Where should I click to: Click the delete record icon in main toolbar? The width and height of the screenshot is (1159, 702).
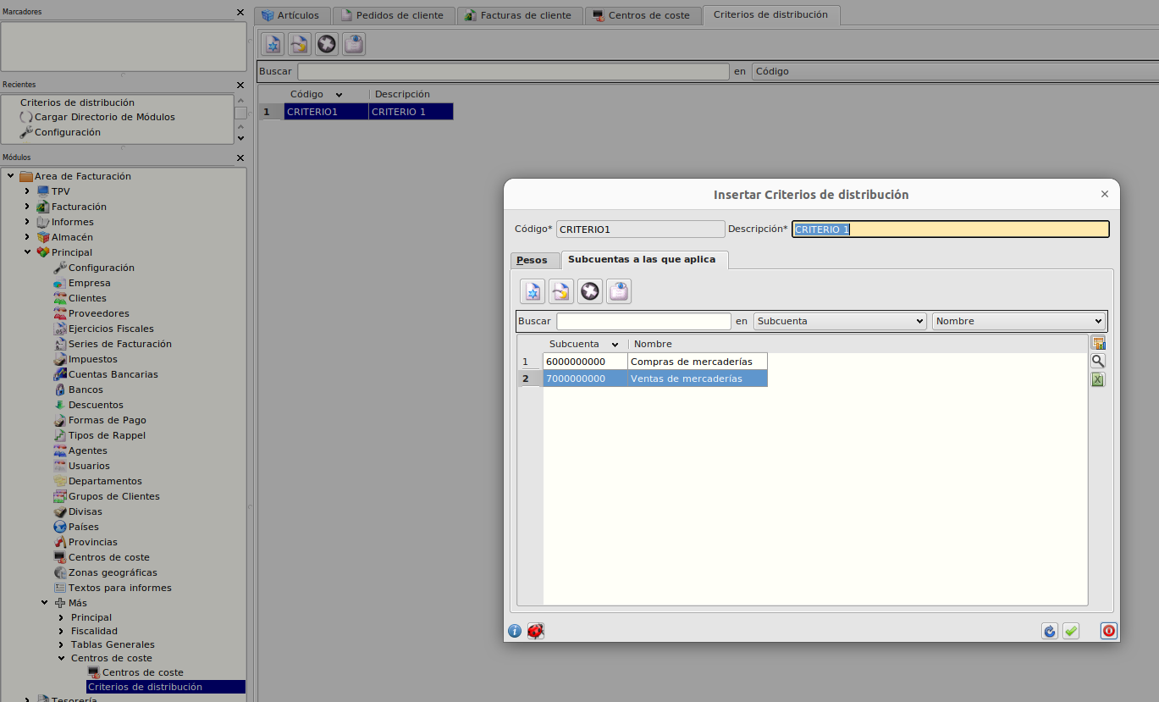point(327,44)
